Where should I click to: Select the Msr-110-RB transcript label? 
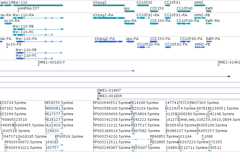point(23,26)
